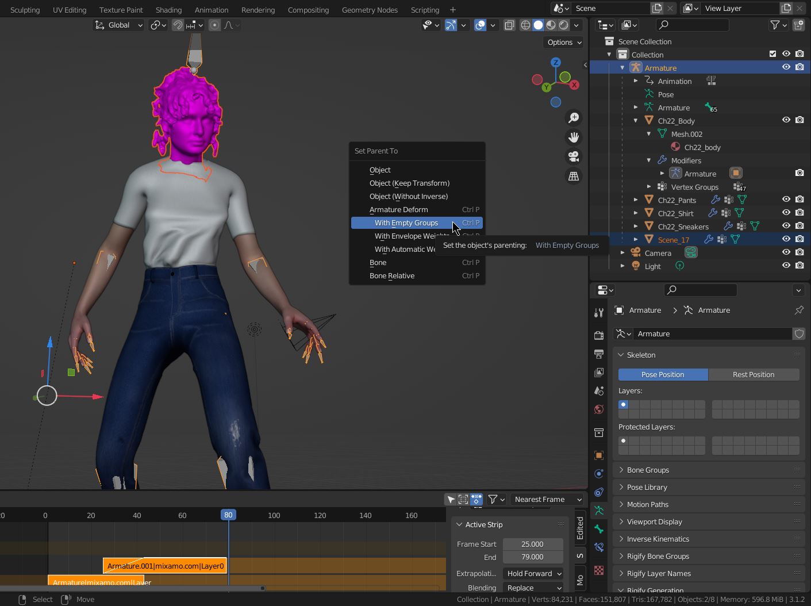Select Rest Position skeleton mode
Viewport: 811px width, 606px height.
pos(754,374)
